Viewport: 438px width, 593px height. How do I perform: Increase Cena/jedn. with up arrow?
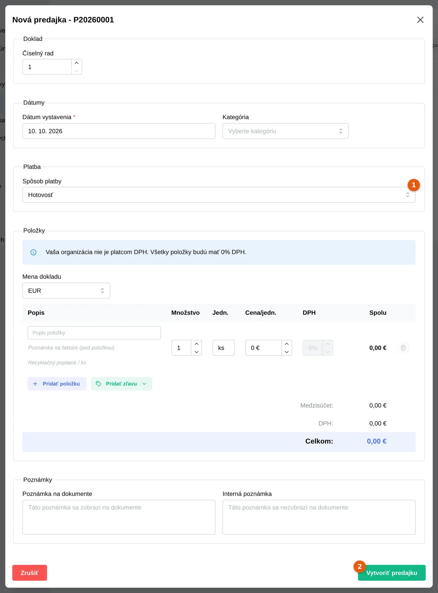[x=287, y=344]
